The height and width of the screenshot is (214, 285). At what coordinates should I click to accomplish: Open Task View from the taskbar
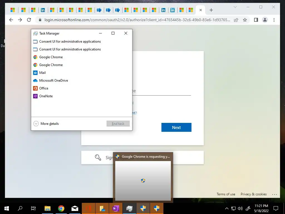[33, 208]
